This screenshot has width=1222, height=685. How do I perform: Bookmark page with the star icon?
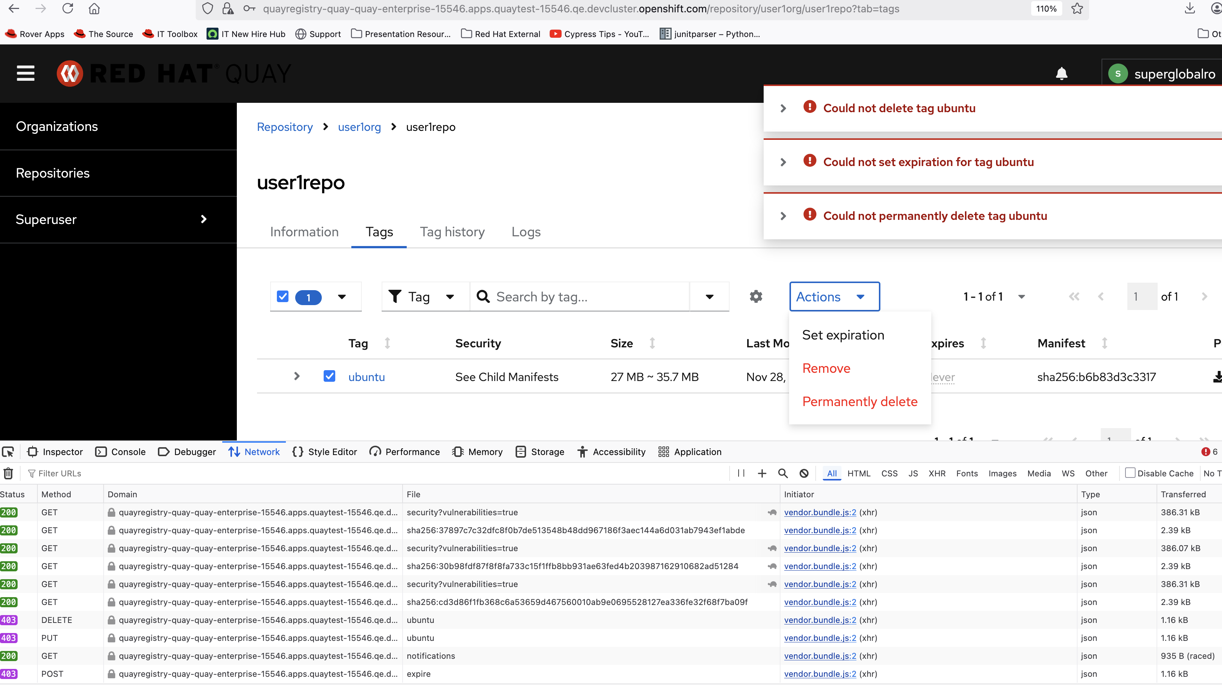(1077, 9)
